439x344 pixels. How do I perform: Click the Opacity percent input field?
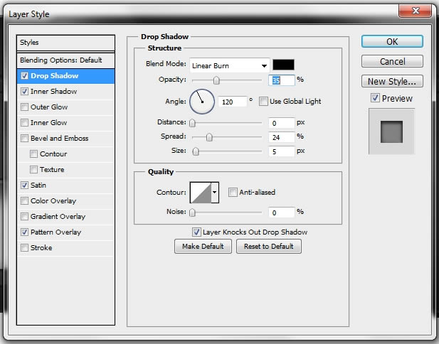pos(281,80)
